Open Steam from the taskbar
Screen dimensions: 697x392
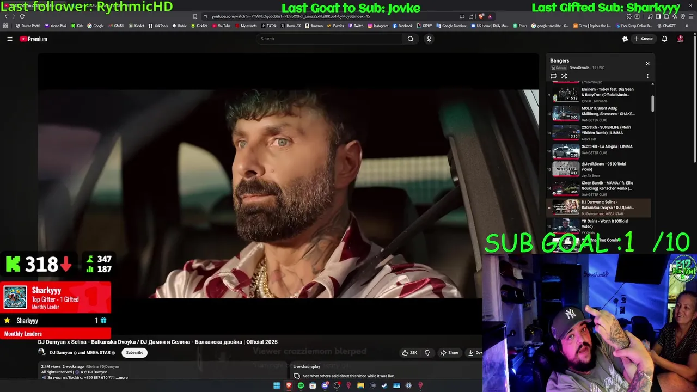(384, 386)
